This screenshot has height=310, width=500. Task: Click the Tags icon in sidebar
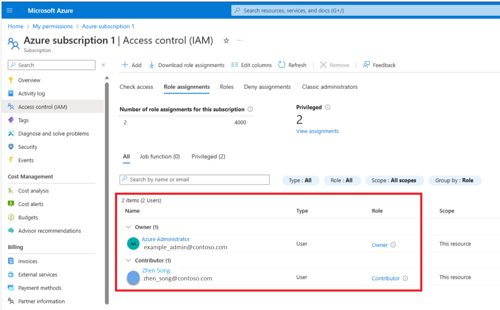(11, 120)
